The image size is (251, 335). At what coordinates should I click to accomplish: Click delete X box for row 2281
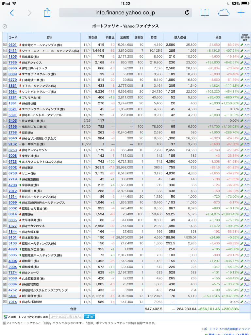tap(5, 97)
